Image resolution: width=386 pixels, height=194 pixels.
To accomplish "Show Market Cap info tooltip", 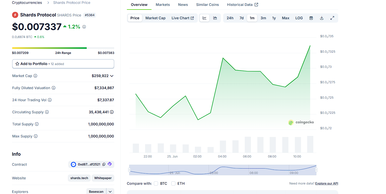I will pos(35,76).
